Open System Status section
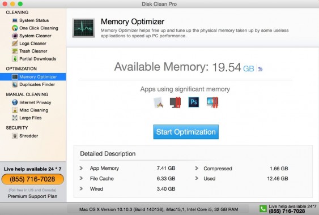Image resolution: width=319 pixels, height=215 pixels. coord(34,20)
